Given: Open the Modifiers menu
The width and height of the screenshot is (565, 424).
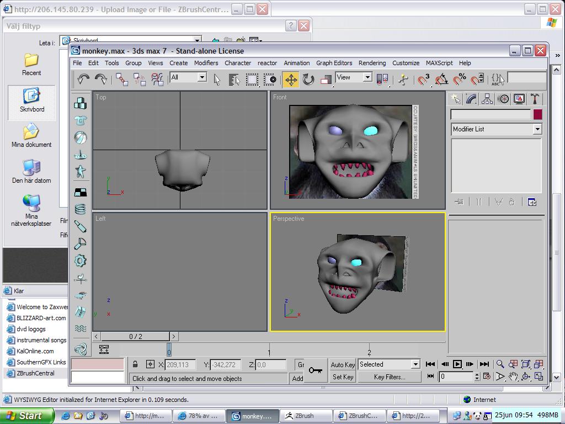Looking at the screenshot, I should 206,63.
